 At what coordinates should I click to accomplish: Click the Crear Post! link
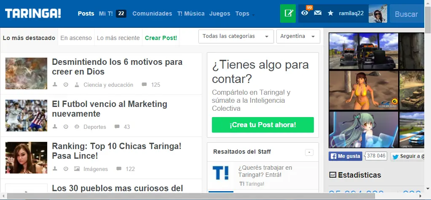[161, 38]
